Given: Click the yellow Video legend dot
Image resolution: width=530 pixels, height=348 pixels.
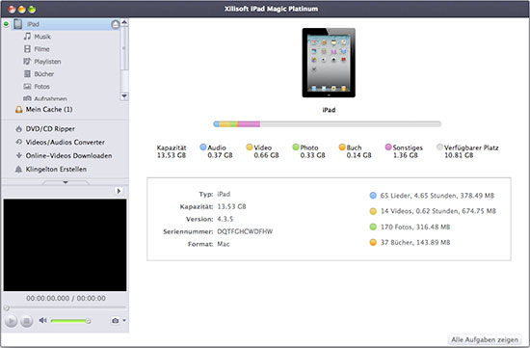Looking at the screenshot, I should coord(250,147).
